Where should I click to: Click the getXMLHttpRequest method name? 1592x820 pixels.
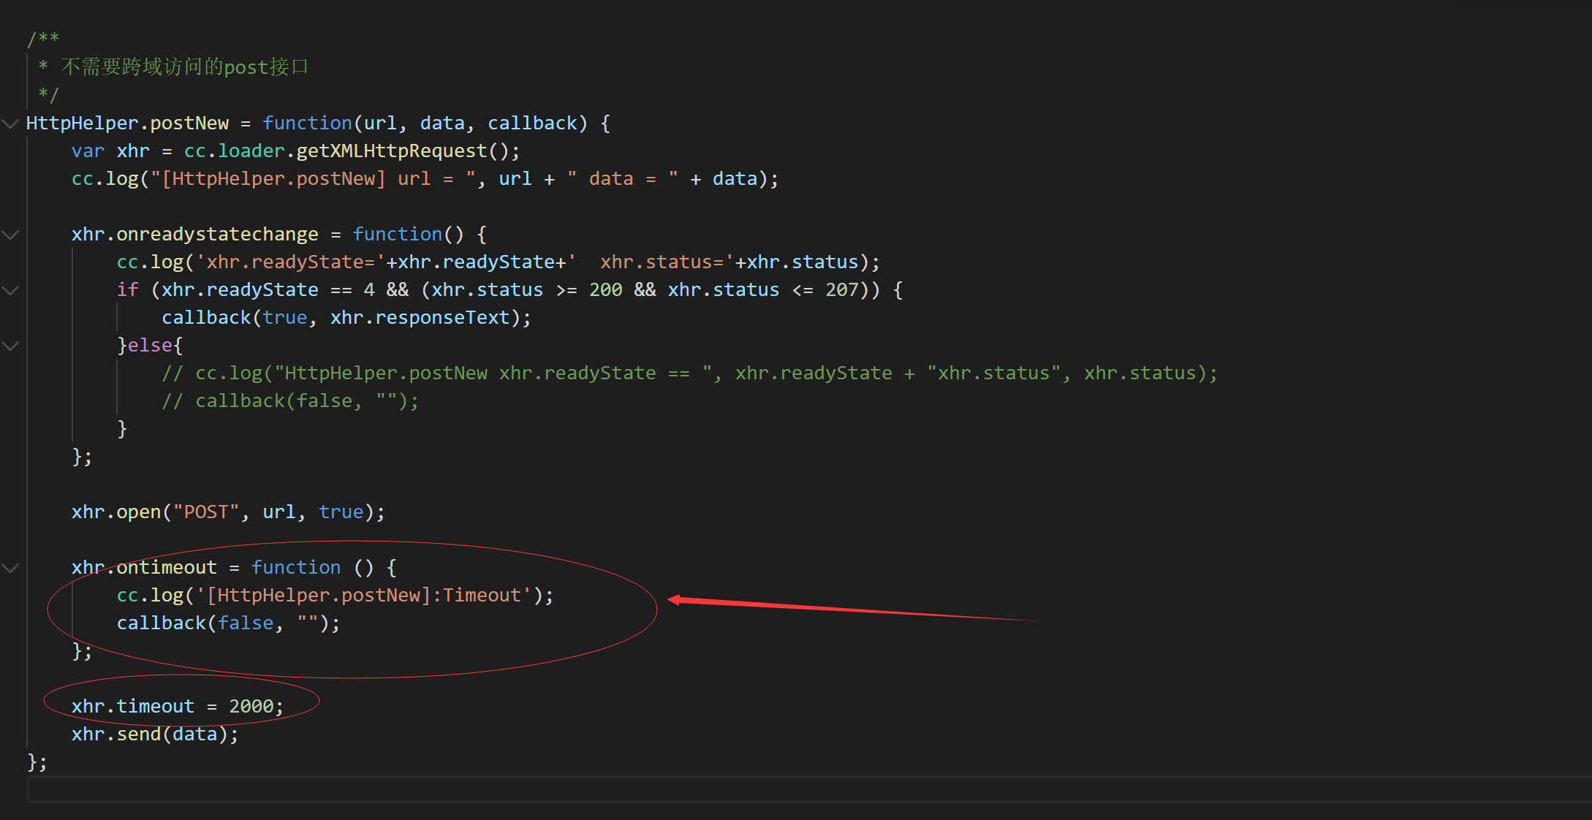coord(391,151)
